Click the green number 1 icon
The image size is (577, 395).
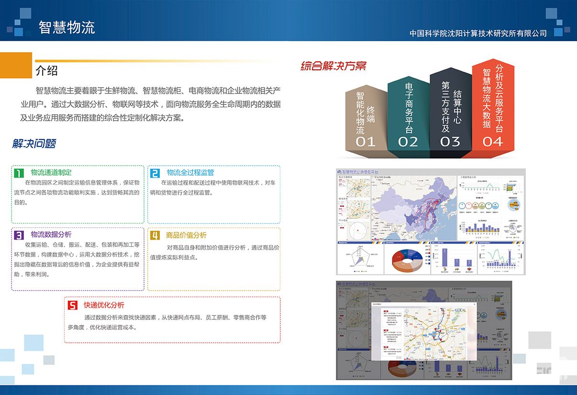pos(19,173)
